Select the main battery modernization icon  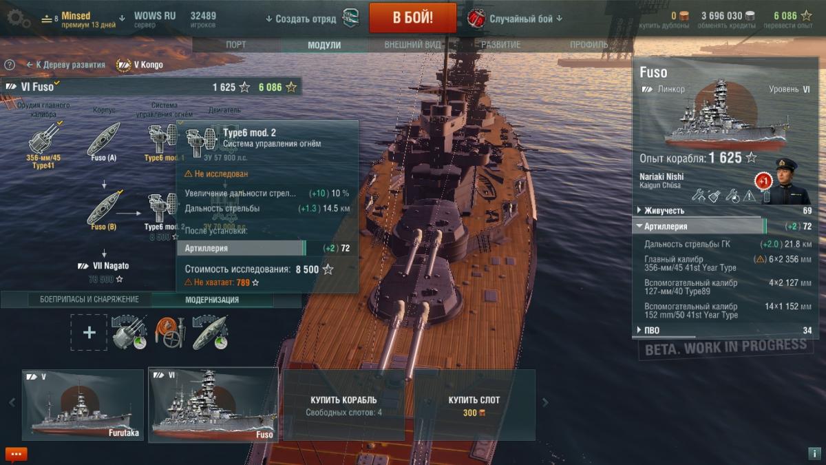pos(129,333)
